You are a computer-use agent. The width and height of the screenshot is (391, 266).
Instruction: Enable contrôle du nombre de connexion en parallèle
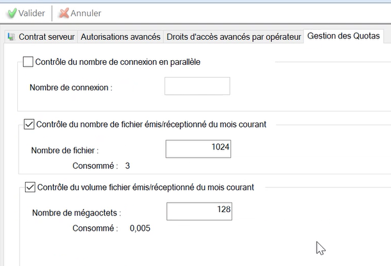point(28,62)
